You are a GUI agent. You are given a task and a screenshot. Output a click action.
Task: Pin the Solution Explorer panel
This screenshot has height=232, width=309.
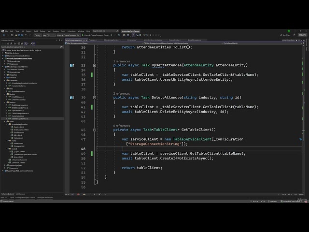click(x=59, y=40)
